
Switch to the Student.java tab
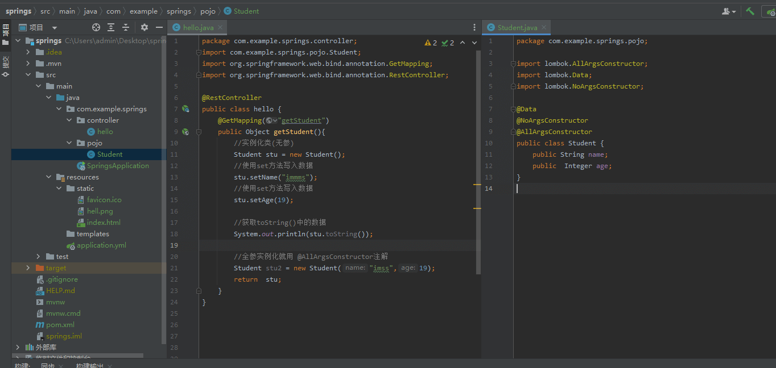tap(517, 27)
